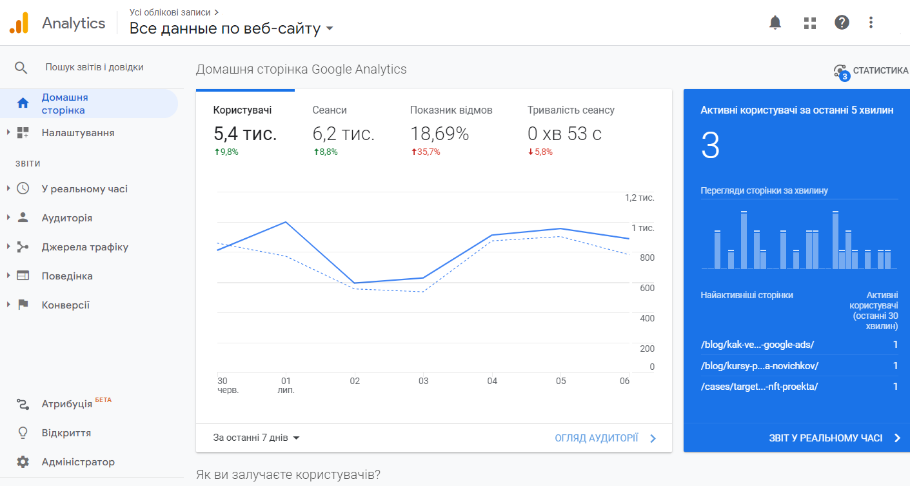Image resolution: width=910 pixels, height=486 pixels.
Task: Open the search magnifier icon
Action: pos(21,66)
